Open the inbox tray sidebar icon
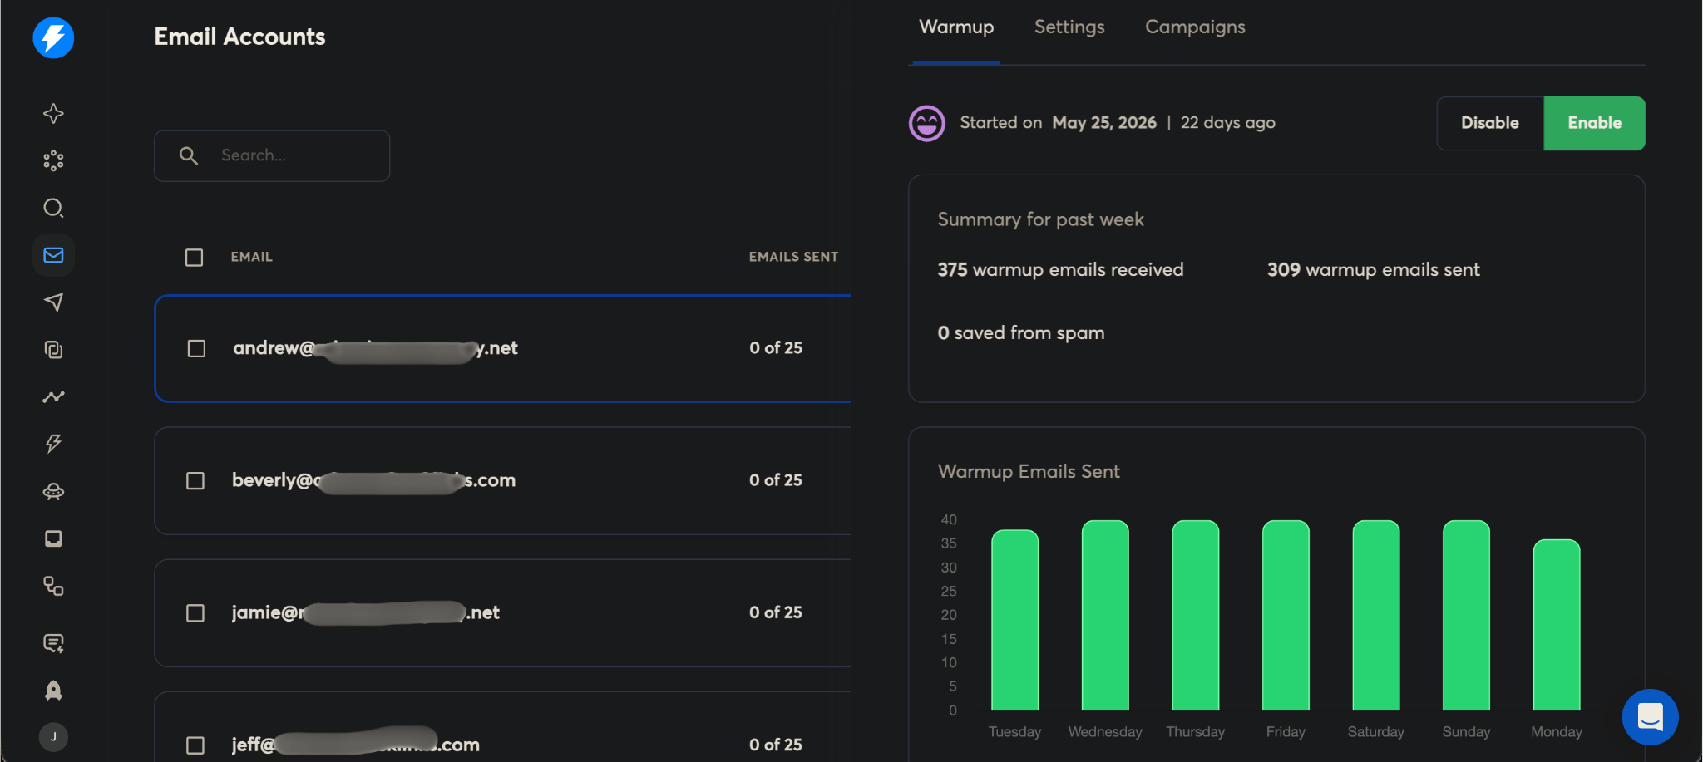 pyautogui.click(x=53, y=538)
